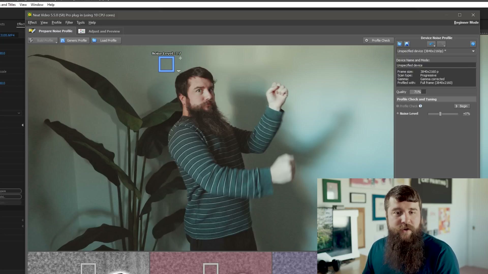Click the triangle marker under the selection box
The width and height of the screenshot is (488, 274).
point(179,71)
